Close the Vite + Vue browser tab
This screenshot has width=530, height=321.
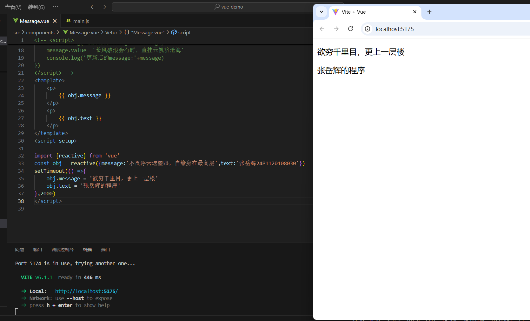tap(414, 12)
